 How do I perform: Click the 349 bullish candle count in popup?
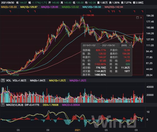pos(128,61)
